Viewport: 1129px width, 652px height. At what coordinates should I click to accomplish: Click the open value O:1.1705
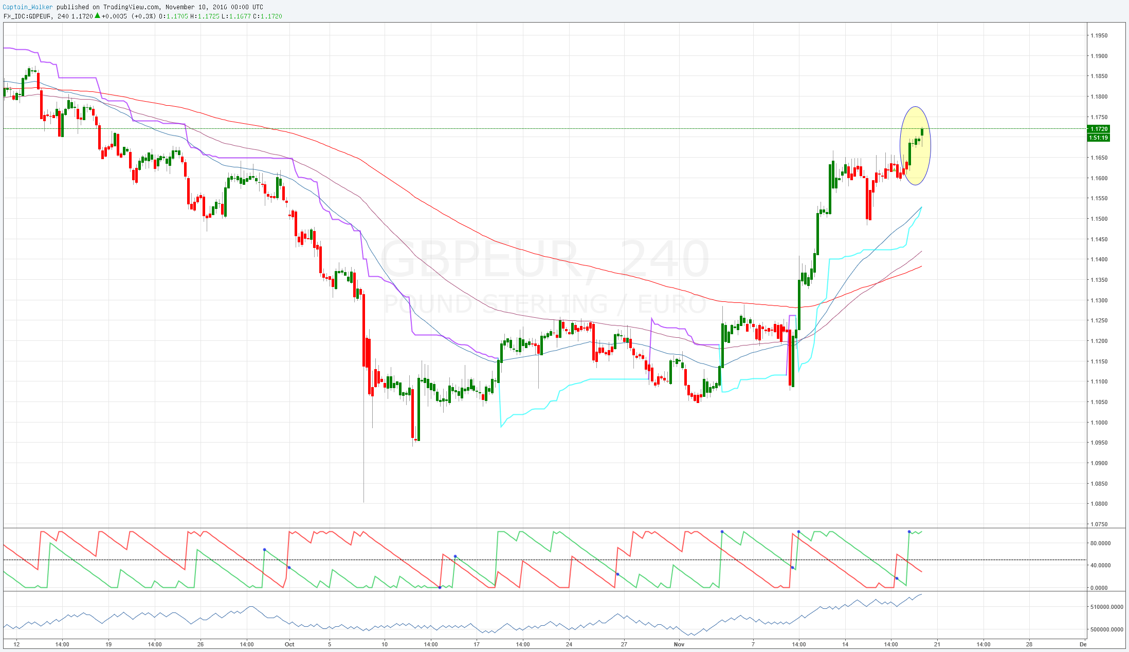click(x=173, y=16)
